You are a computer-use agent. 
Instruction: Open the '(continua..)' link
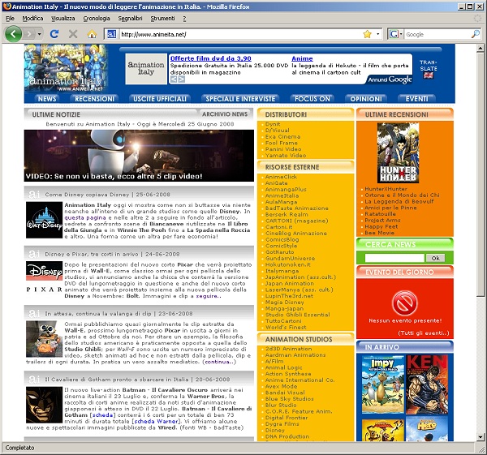(x=219, y=362)
